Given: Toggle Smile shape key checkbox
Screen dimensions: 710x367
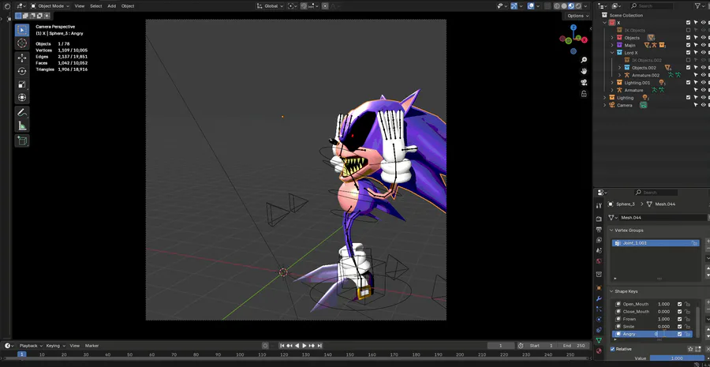Looking at the screenshot, I should (679, 327).
